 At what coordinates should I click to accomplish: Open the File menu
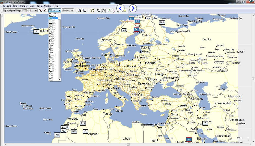point(3,6)
